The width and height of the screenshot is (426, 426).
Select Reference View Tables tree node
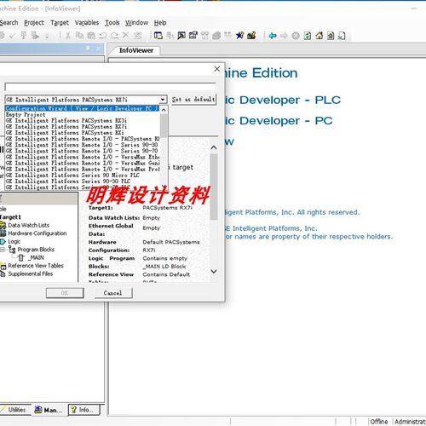(x=36, y=266)
